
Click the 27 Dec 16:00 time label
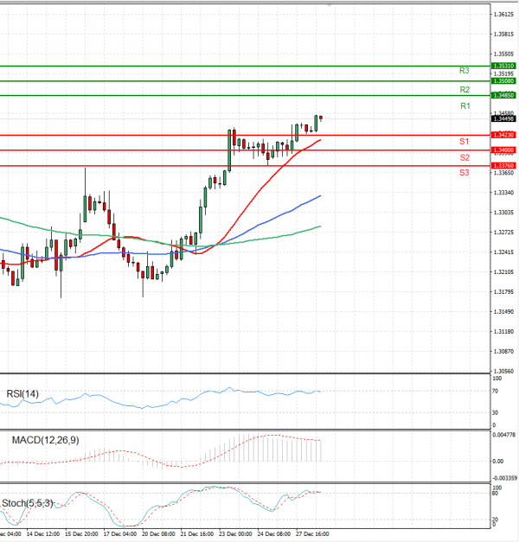click(x=312, y=533)
